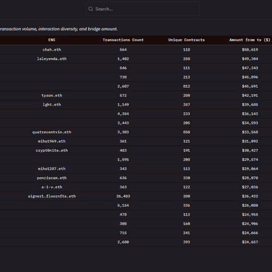Image resolution: width=272 pixels, height=272 pixels.
Task: Click the 4,354 transactions count value
Action: [123, 114]
